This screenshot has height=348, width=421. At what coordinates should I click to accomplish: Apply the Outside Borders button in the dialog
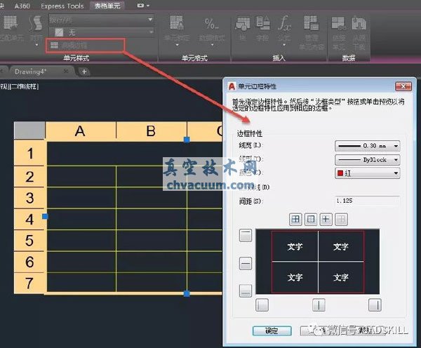(311, 220)
